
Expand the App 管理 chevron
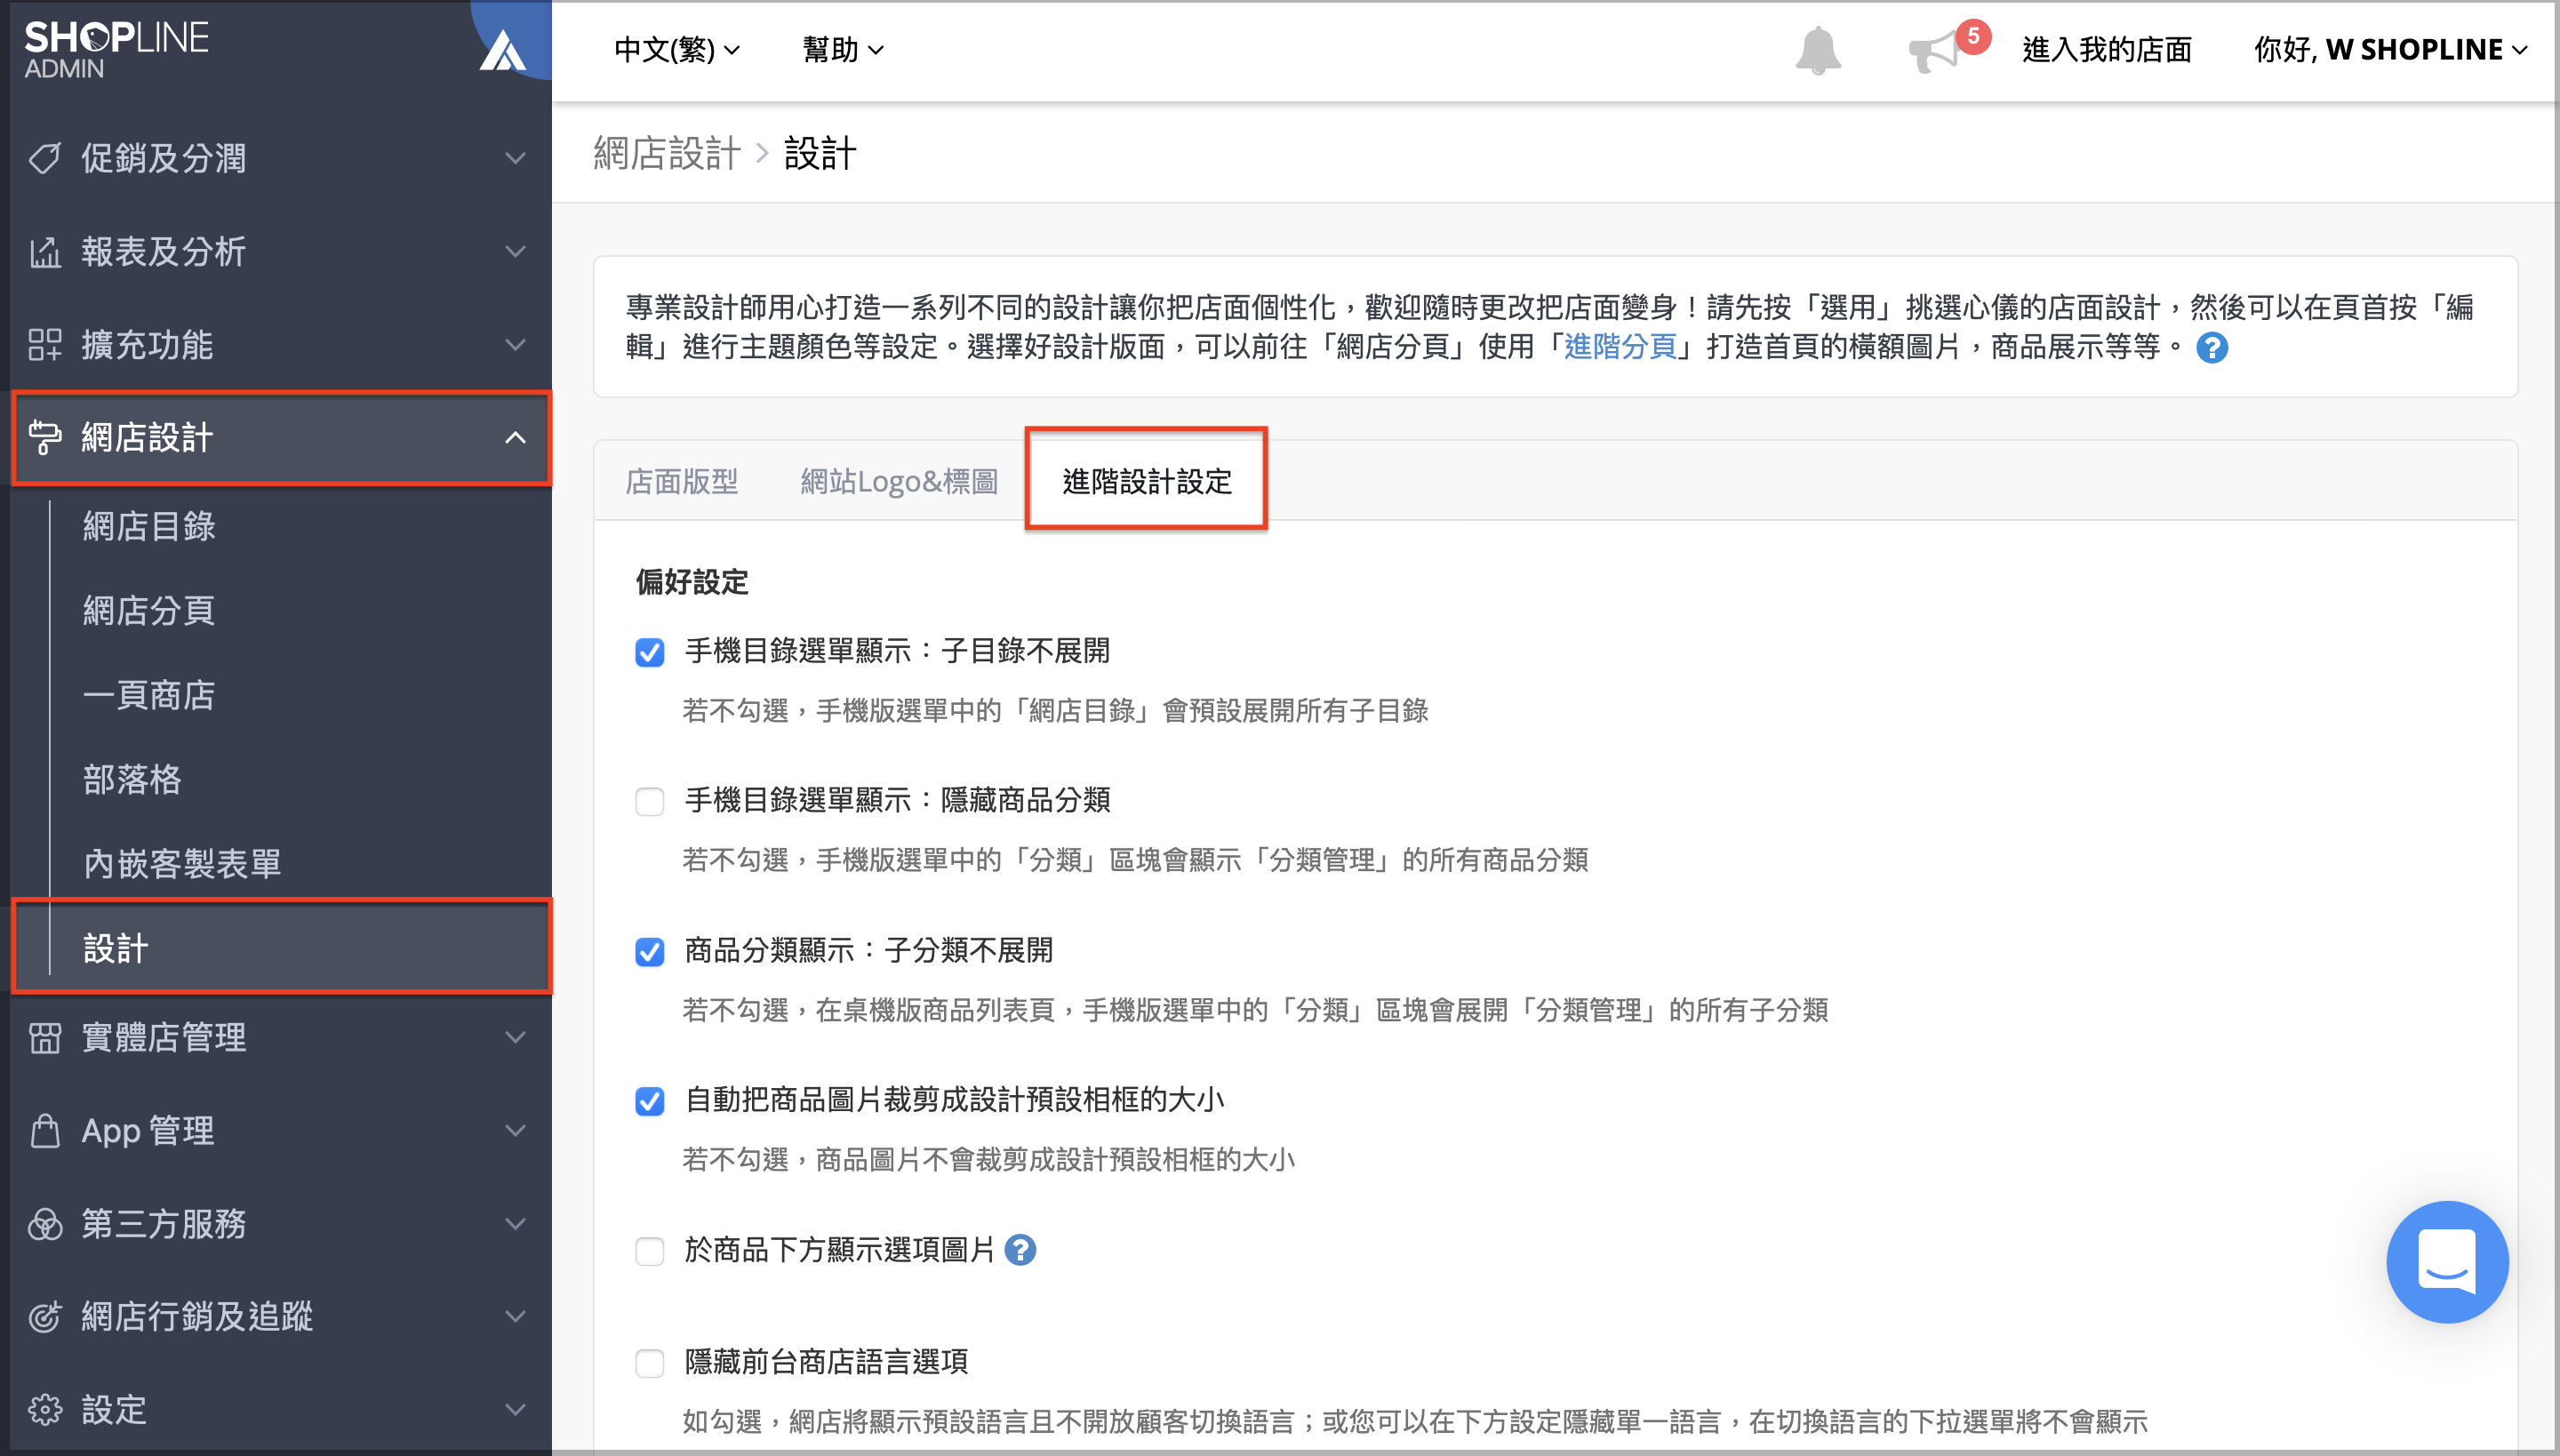coord(515,1130)
